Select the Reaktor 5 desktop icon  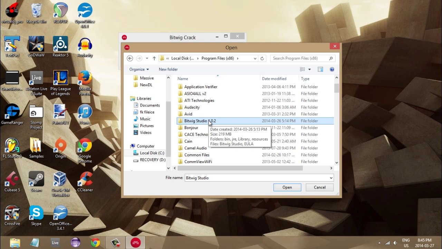[x=60, y=47]
